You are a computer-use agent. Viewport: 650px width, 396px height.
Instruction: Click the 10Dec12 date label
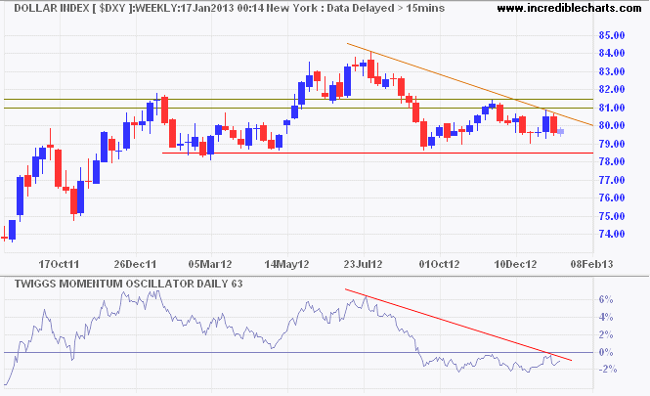[516, 264]
